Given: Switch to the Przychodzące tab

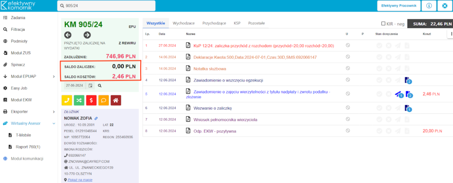Looking at the screenshot, I should 214,23.
